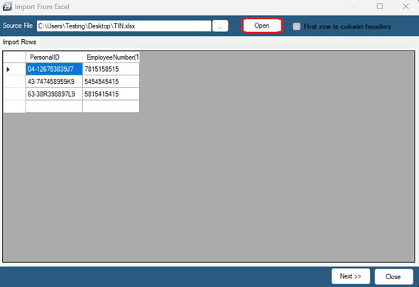Click the EmployeeNumber column header
Image resolution: width=419 pixels, height=287 pixels.
pyautogui.click(x=111, y=57)
